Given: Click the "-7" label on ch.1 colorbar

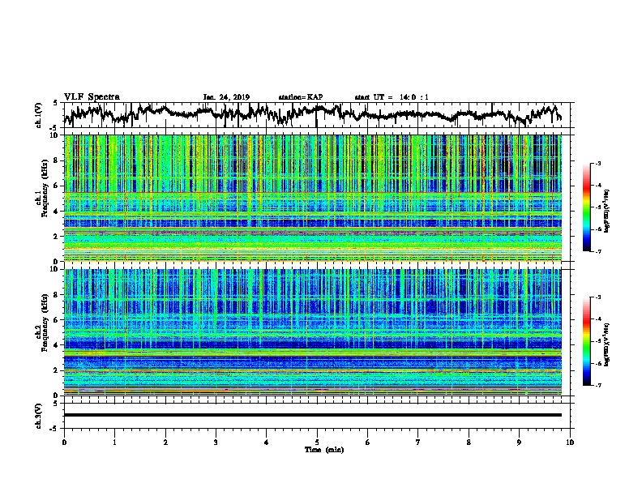Looking at the screenshot, I should click(x=597, y=251).
